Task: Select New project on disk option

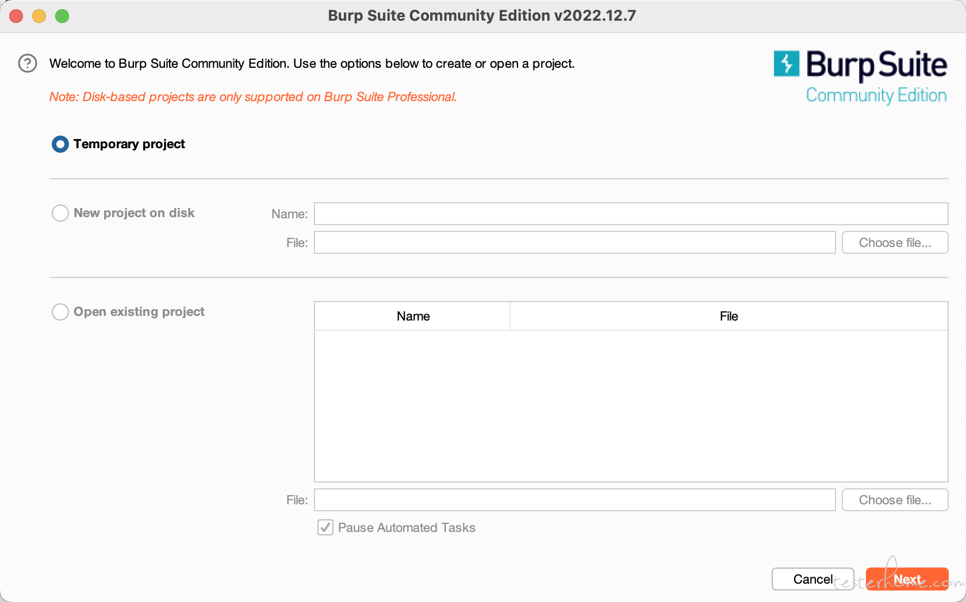Action: (60, 213)
